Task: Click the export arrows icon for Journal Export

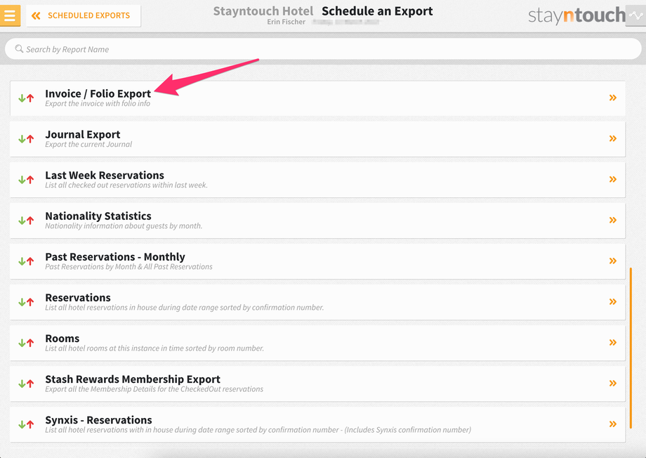Action: pyautogui.click(x=26, y=139)
